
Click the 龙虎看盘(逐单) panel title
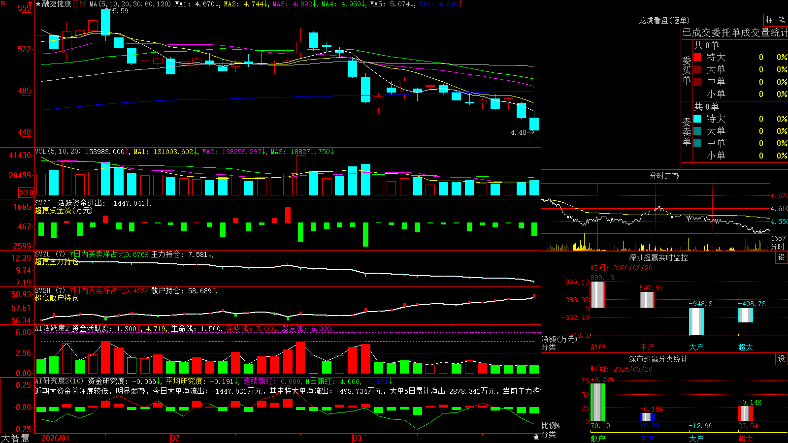click(x=664, y=20)
